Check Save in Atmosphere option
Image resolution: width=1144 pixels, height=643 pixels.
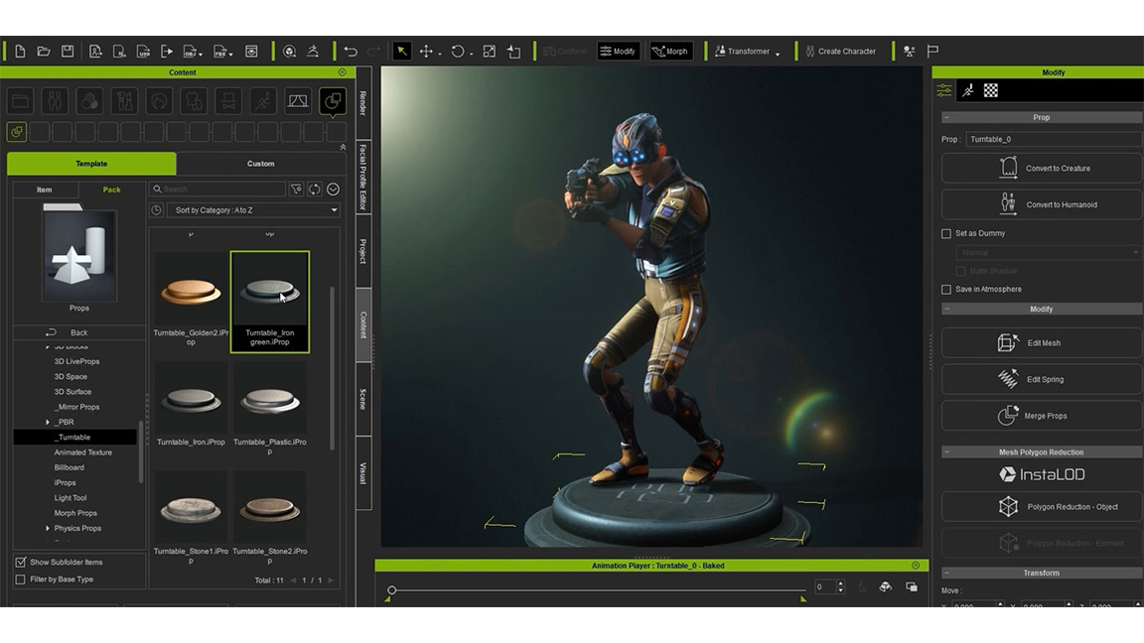coord(946,290)
